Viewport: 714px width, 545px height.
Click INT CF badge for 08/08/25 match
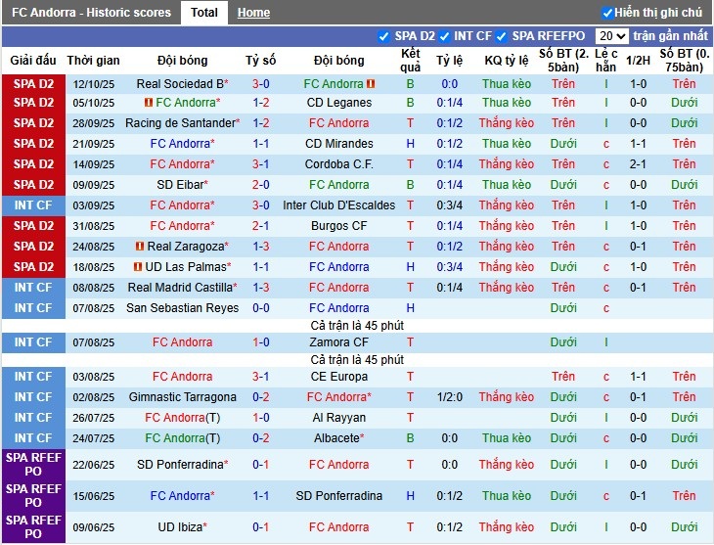pyautogui.click(x=33, y=288)
